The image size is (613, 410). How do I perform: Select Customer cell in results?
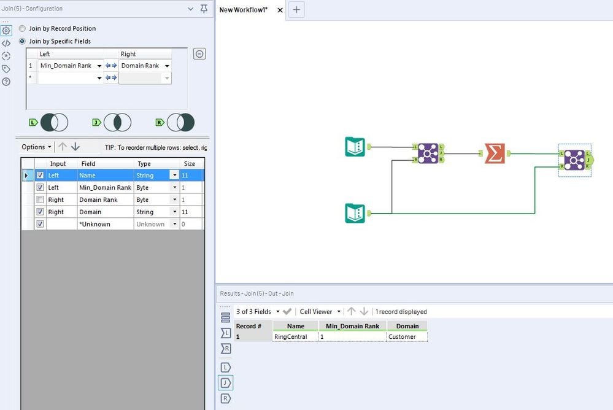pyautogui.click(x=407, y=336)
